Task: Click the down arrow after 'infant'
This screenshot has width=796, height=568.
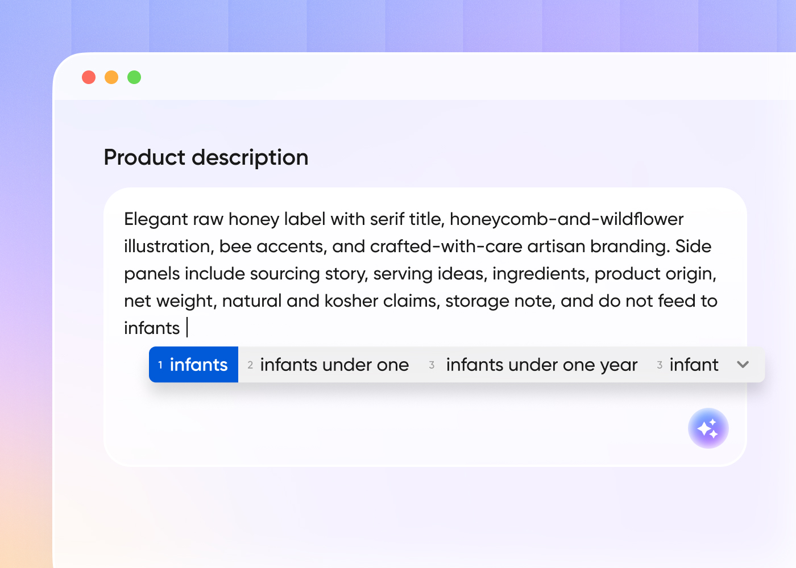Action: (743, 365)
